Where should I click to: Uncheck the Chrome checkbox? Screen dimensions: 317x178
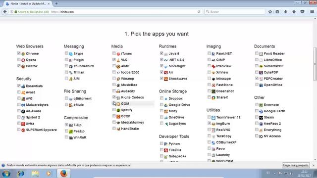(x=19, y=53)
